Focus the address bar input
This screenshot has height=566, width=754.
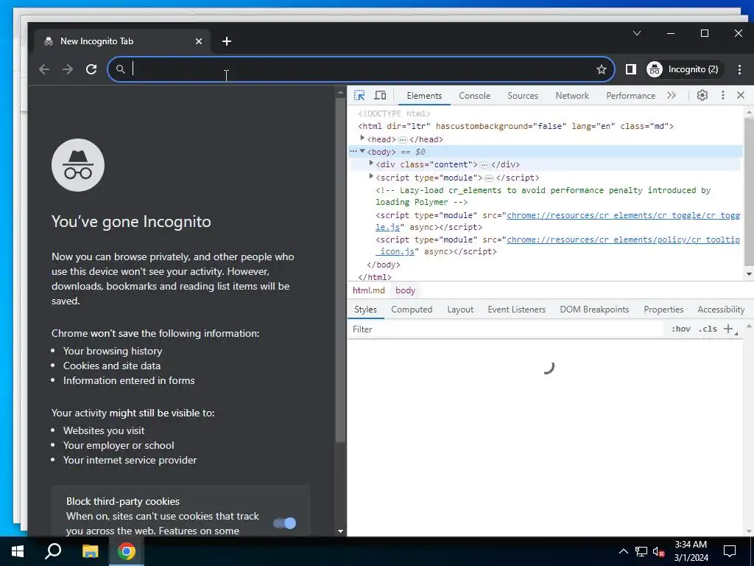click(x=362, y=69)
